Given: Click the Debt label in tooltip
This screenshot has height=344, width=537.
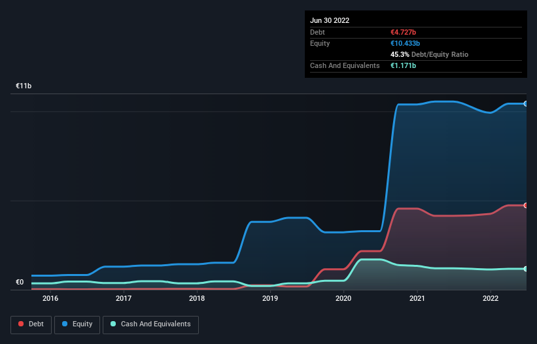Looking at the screenshot, I should [317, 32].
